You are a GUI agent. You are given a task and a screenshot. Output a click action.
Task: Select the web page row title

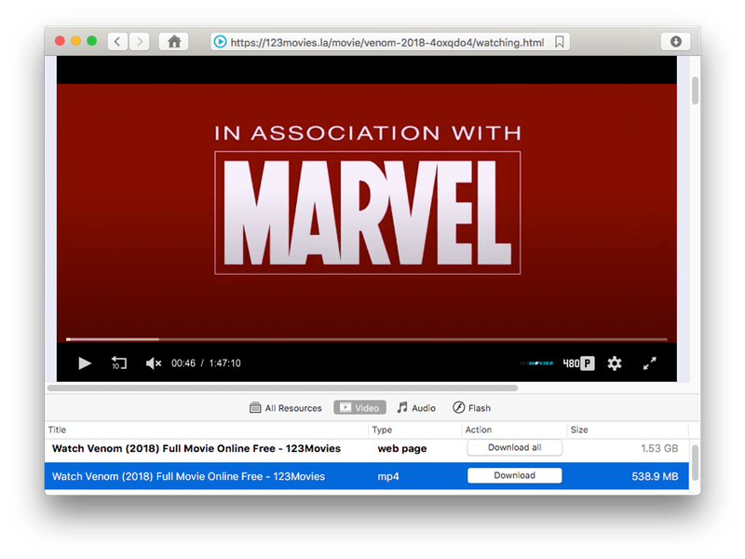tap(196, 449)
